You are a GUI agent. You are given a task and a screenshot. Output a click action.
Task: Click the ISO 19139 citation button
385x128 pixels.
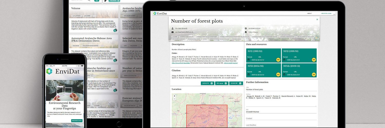(222, 83)
